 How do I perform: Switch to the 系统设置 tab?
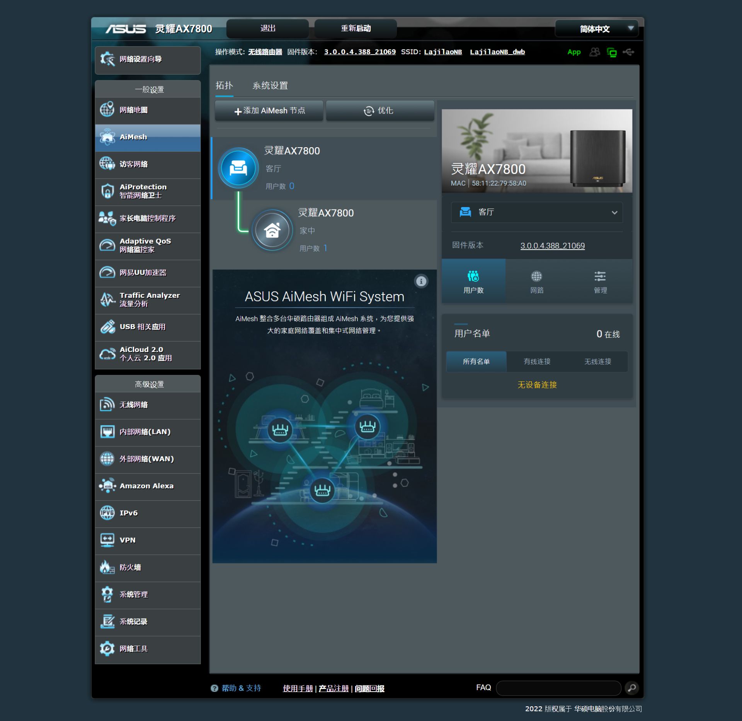270,86
